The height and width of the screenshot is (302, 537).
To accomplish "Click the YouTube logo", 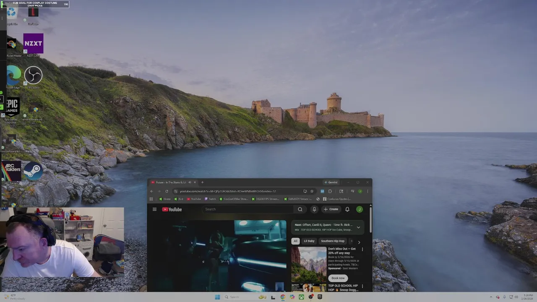I will 172,209.
